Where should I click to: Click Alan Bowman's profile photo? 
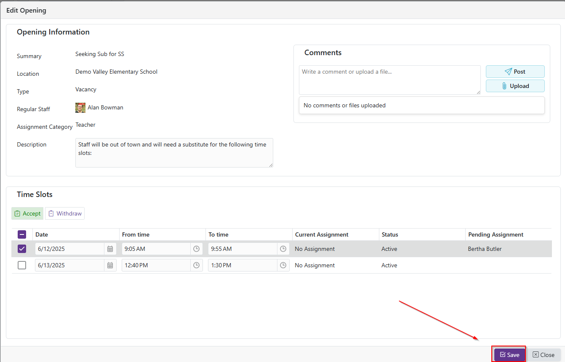(80, 108)
